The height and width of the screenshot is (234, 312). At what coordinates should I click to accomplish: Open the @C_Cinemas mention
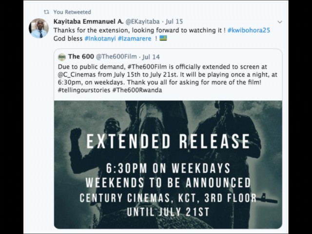(x=77, y=75)
